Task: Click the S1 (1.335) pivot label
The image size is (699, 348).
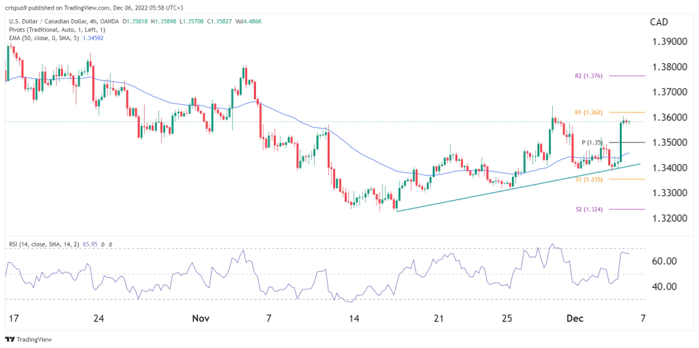Action: [x=589, y=179]
